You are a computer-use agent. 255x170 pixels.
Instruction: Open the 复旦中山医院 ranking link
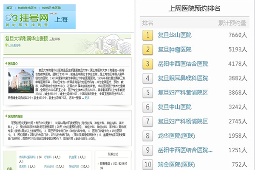point(174,107)
